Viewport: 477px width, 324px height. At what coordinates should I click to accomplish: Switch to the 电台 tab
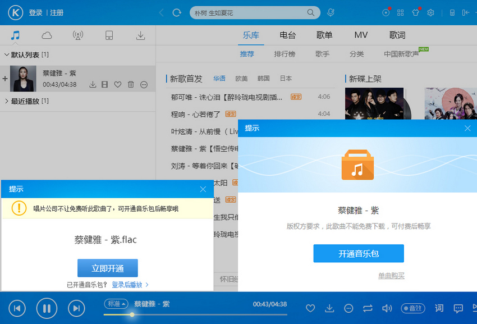[287, 35]
